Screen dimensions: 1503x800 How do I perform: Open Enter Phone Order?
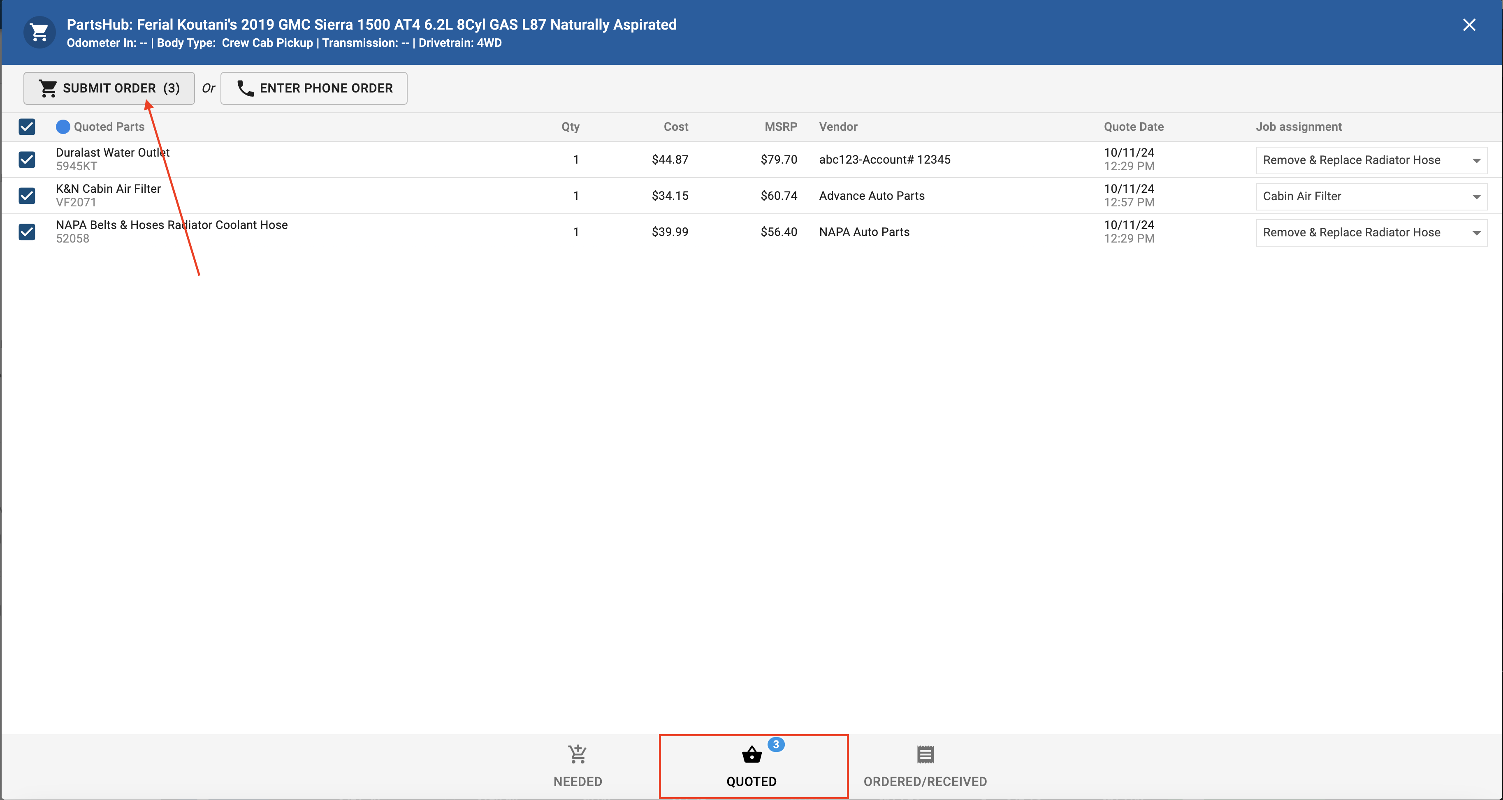[x=314, y=88]
